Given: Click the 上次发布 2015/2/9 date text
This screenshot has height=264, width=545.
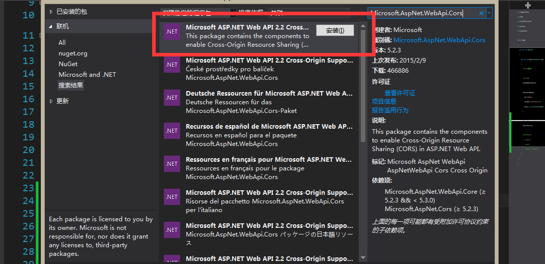Looking at the screenshot, I should 399,60.
